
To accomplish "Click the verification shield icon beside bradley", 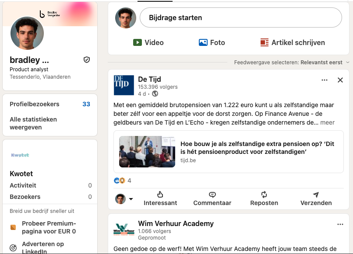I will coord(87,60).
